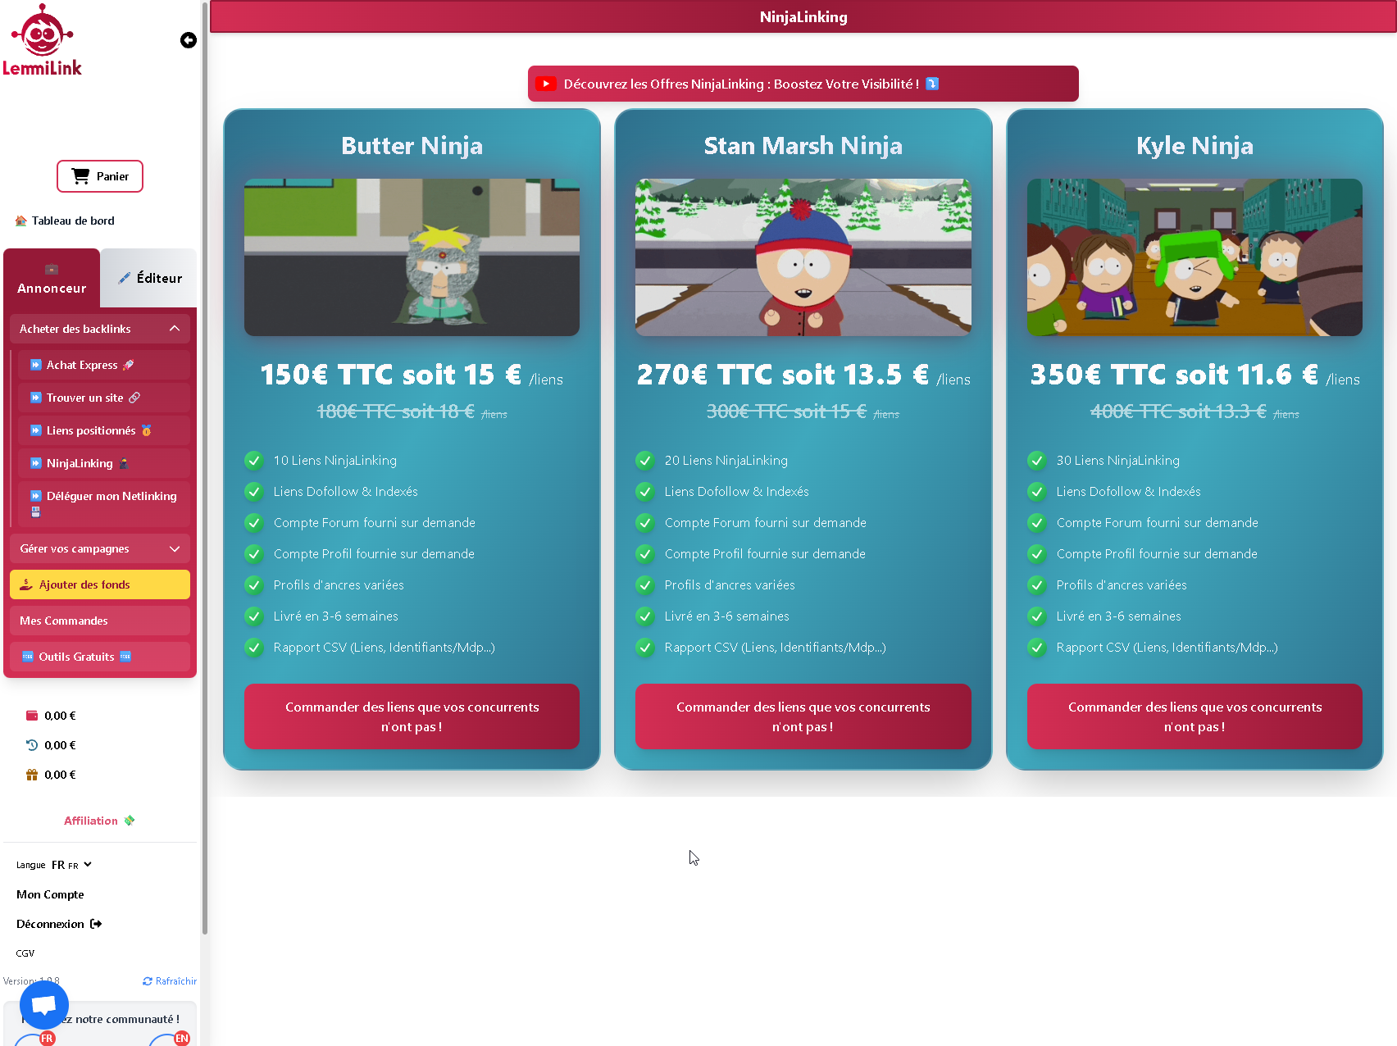Image resolution: width=1397 pixels, height=1046 pixels.
Task: Click checkmark beside 10 Liens NinjaLinking
Action: click(254, 460)
